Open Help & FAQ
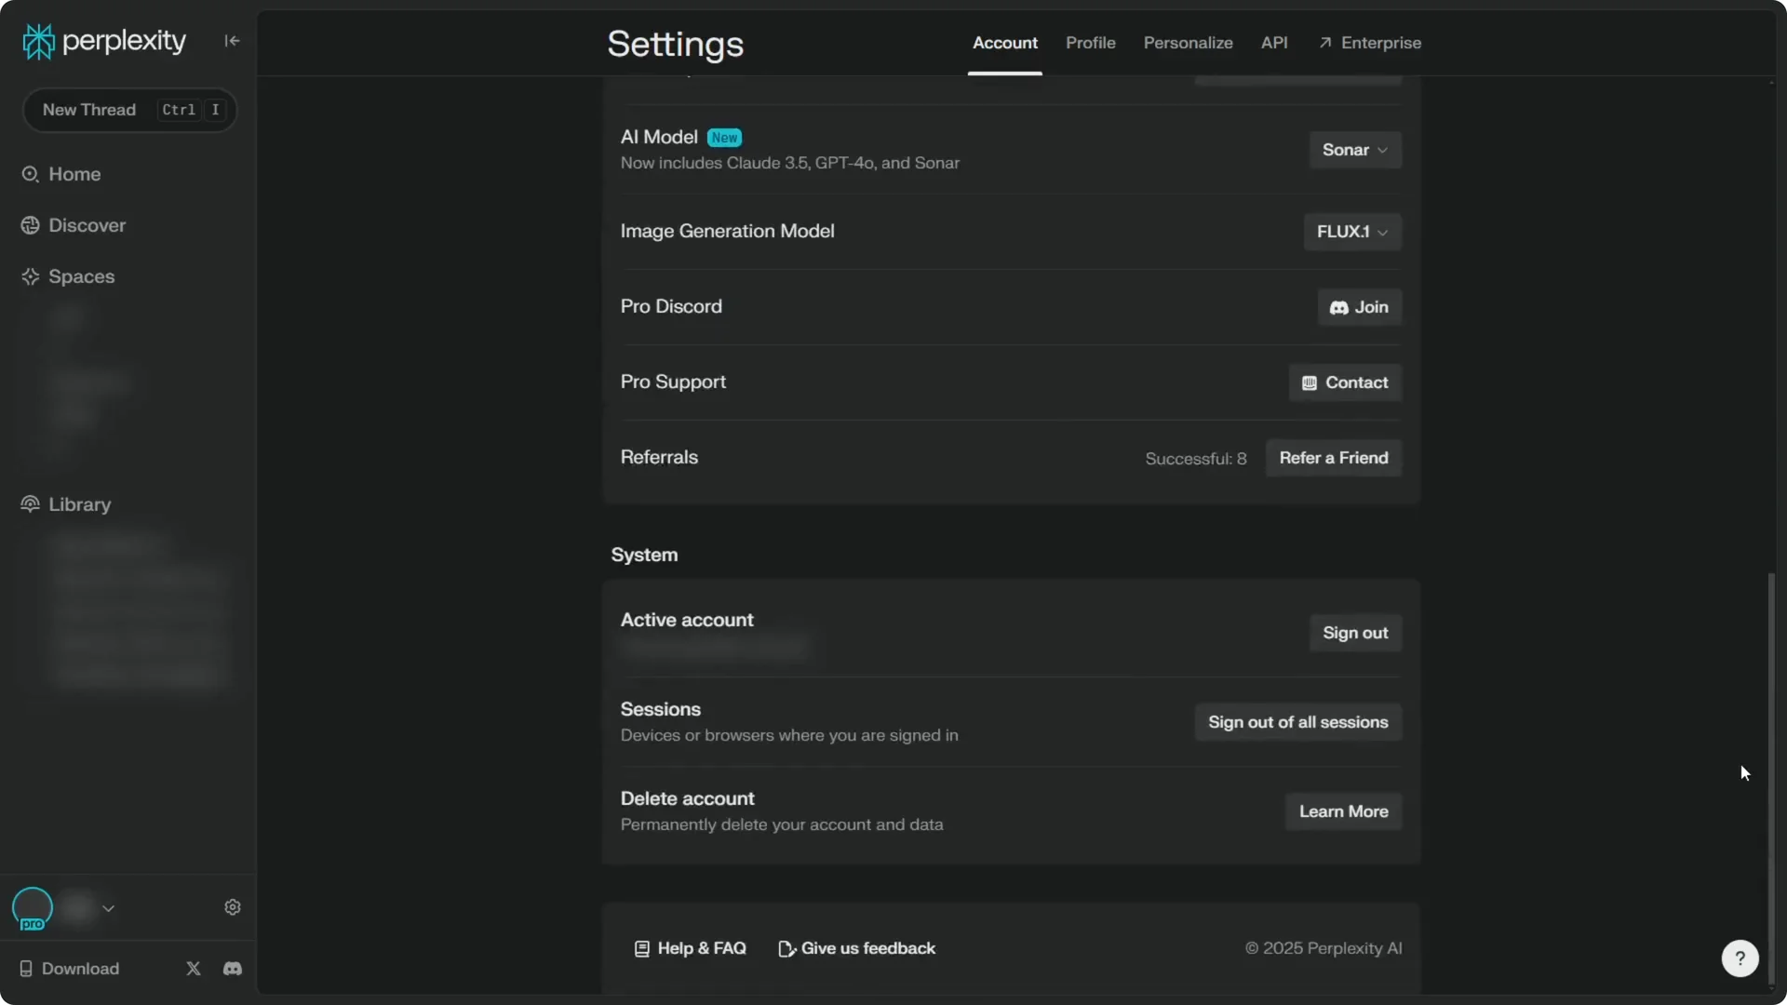Screen dimensions: 1787x1005 point(690,948)
